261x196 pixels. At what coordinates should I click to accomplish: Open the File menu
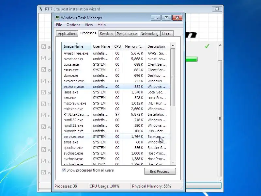59,25
